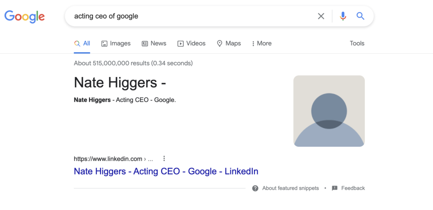Clear the search query with X icon

pyautogui.click(x=321, y=16)
